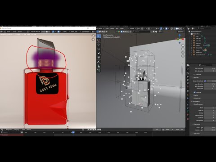Toggle the Denoise checkbox under Viewport
The height and width of the screenshot is (162, 216).
195,75
